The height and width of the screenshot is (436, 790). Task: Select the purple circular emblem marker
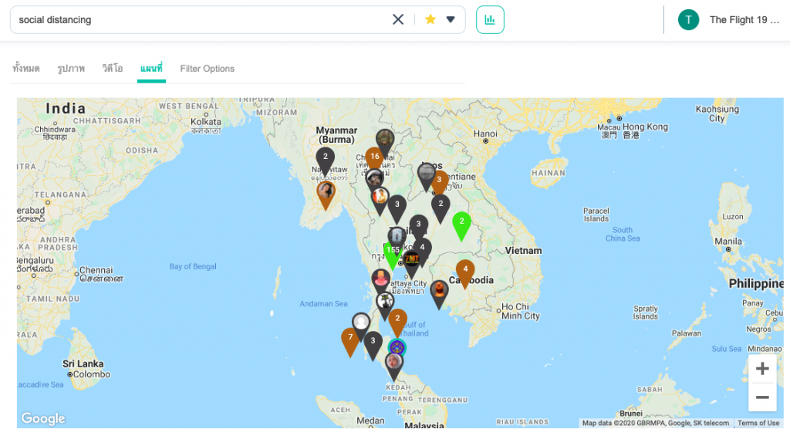397,347
